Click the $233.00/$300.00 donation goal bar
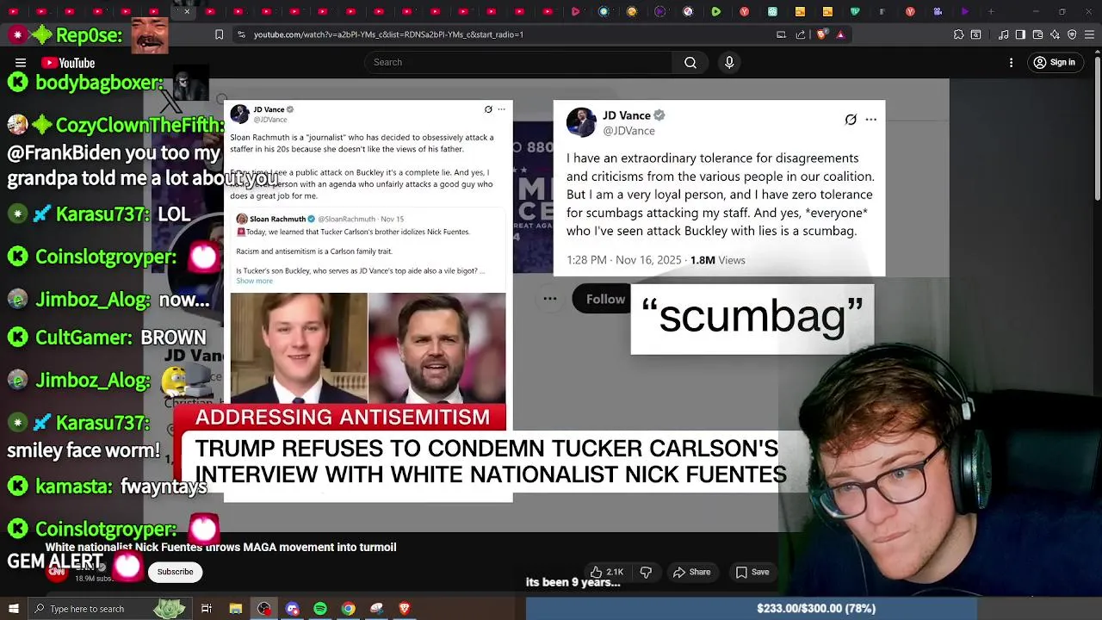Image resolution: width=1102 pixels, height=620 pixels. pyautogui.click(x=815, y=608)
